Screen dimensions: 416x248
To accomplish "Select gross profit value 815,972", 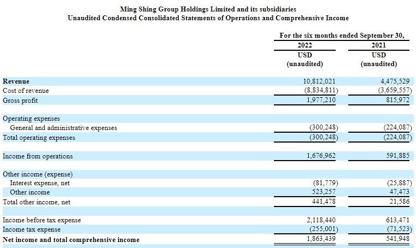I will coord(398,100).
